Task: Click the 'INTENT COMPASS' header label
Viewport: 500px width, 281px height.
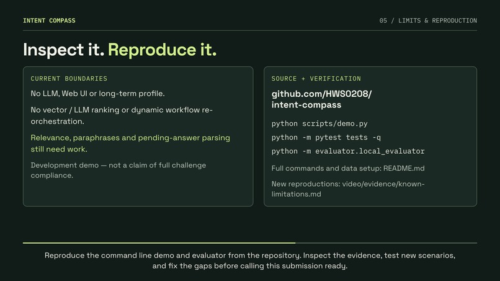Action: pos(49,20)
